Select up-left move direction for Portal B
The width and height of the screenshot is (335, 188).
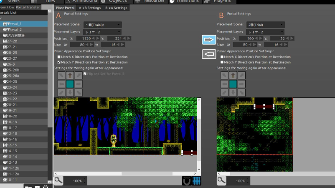click(224, 76)
